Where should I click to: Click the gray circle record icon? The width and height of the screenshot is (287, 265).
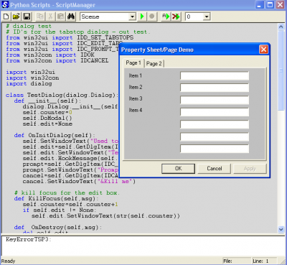pyautogui.click(x=152, y=17)
